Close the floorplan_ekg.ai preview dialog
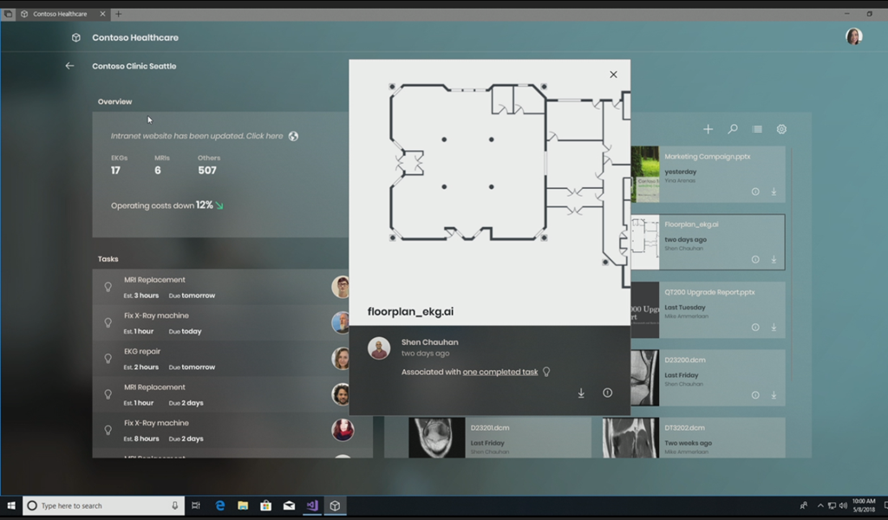Viewport: 888px width, 520px height. [x=613, y=75]
